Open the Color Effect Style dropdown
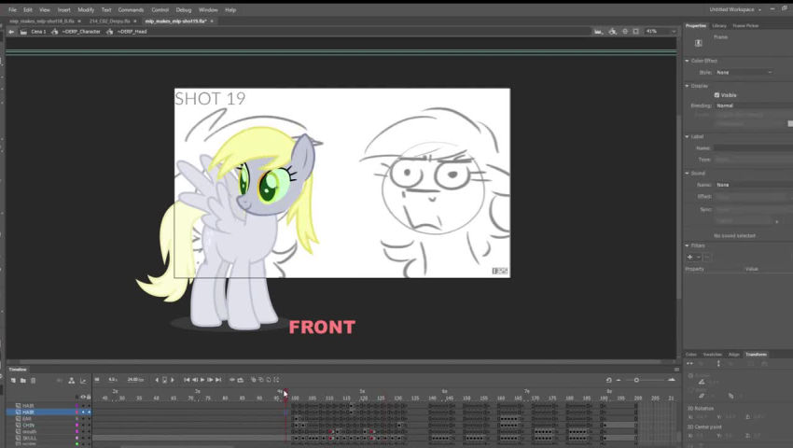Viewport: 793px width, 448px height. pos(744,72)
